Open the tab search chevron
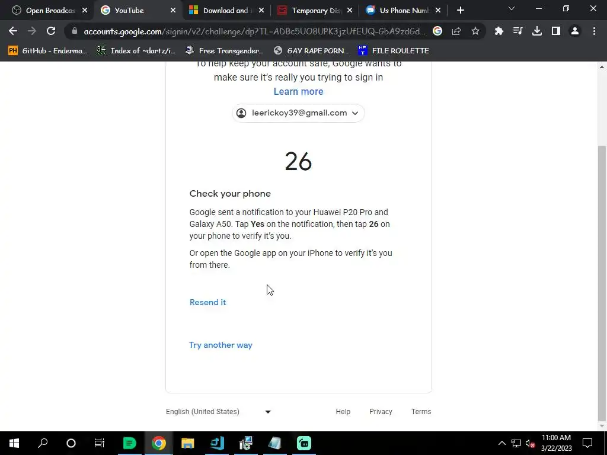Screen dimensions: 607x455 point(512,8)
